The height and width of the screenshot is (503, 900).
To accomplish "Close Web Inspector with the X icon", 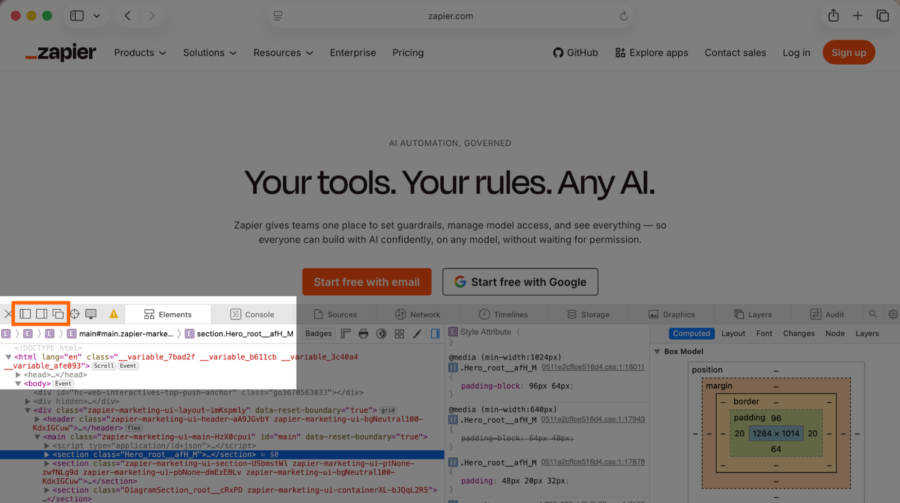I will point(8,314).
